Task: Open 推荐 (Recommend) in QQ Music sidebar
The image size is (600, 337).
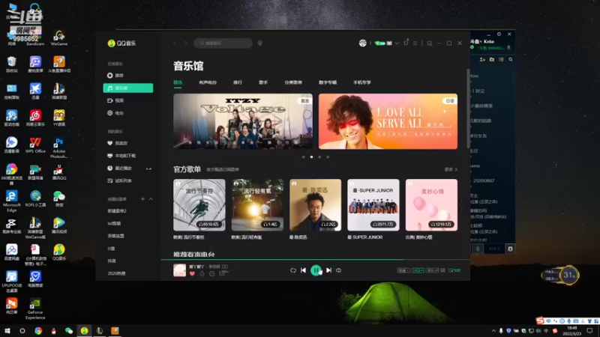Action: (116, 76)
